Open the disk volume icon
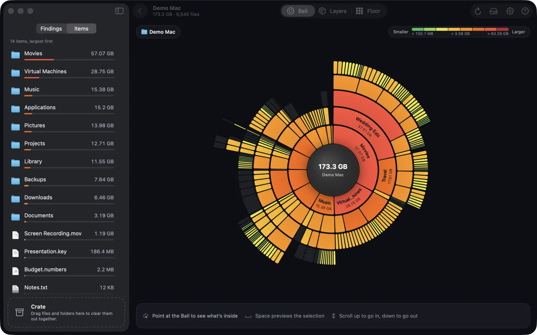Viewport: 537px width, 335px height. [494, 11]
